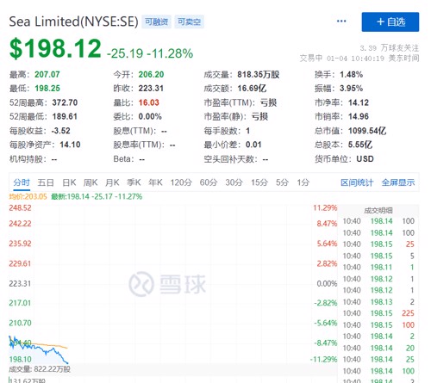The image size is (431, 383).
Task: Click the trade row with volume 225
Action: (x=378, y=313)
